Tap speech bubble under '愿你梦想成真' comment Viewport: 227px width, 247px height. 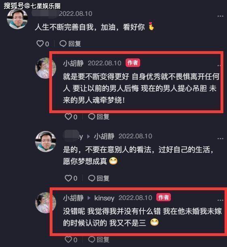coord(91,178)
